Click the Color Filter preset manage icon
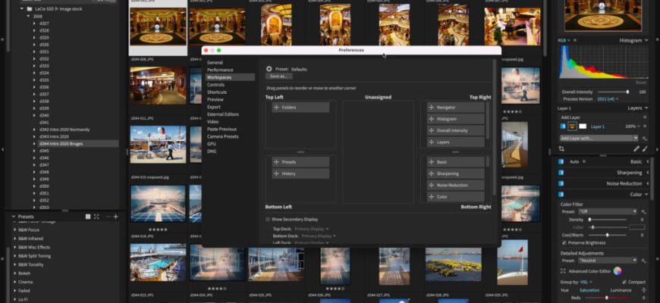 [x=643, y=212]
